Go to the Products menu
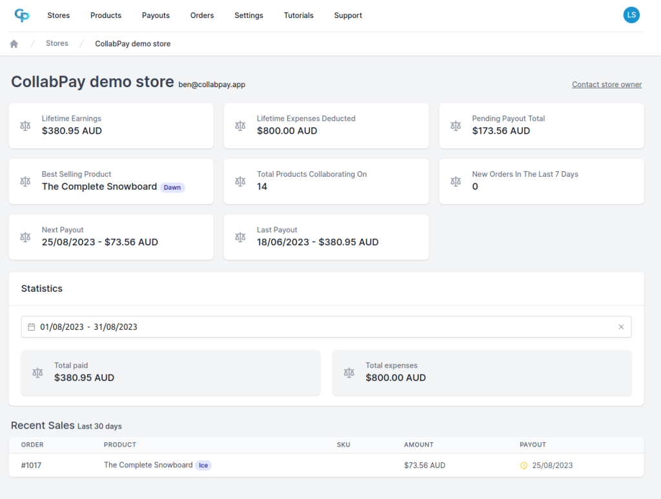661x499 pixels. (106, 15)
